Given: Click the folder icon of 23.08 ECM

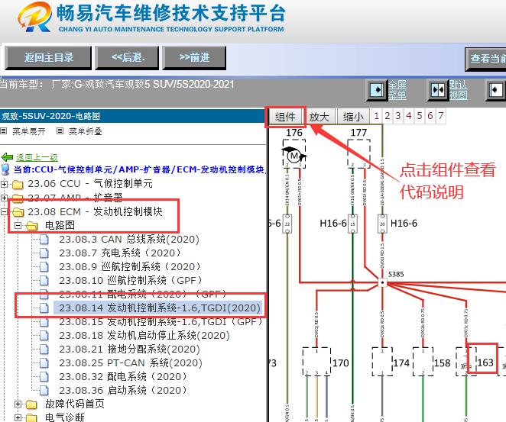Looking at the screenshot, I should click(18, 212).
